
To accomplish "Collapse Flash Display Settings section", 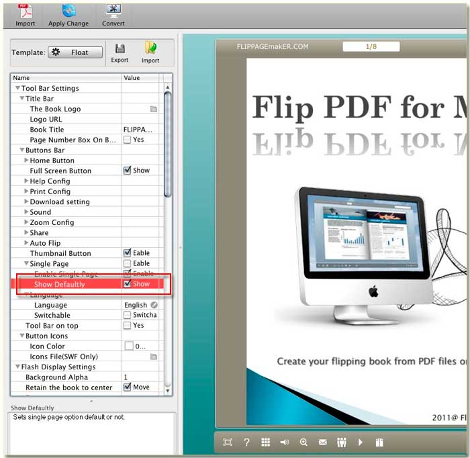I will click(17, 367).
